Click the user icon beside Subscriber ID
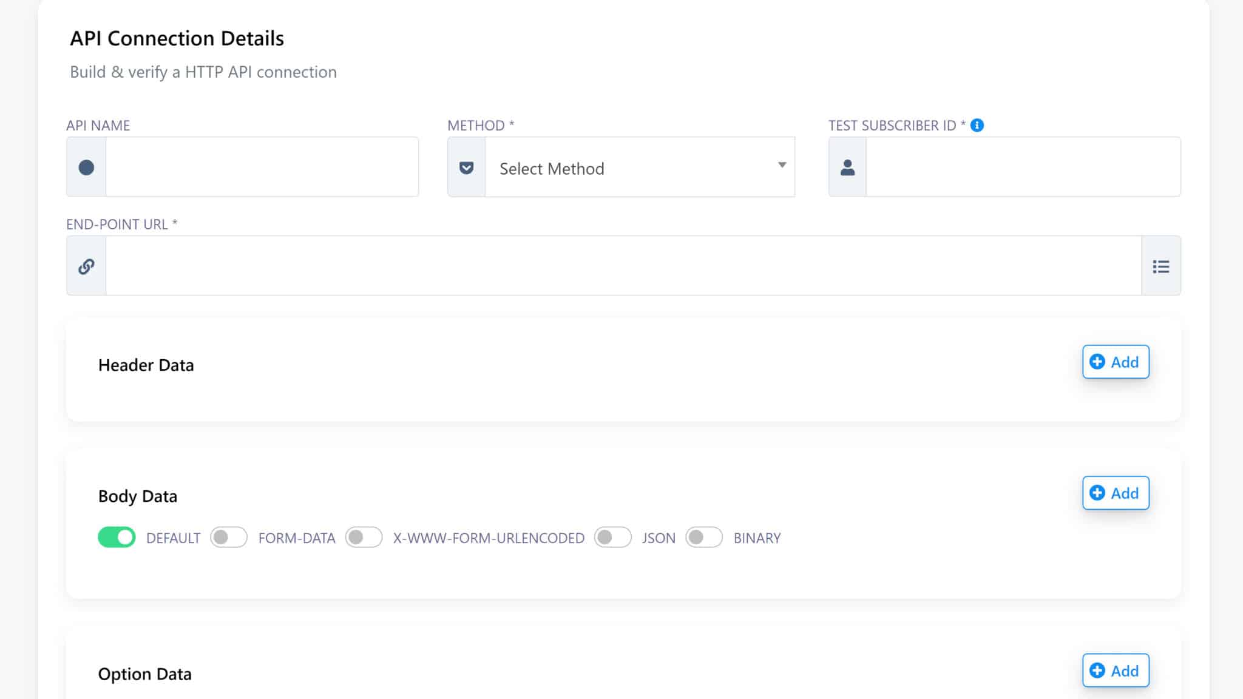The height and width of the screenshot is (699, 1243). (x=847, y=167)
